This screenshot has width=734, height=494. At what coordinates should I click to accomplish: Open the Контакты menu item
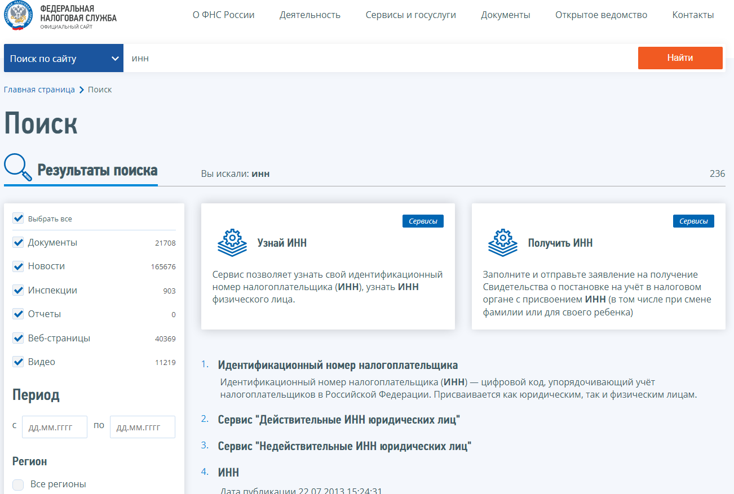point(693,15)
